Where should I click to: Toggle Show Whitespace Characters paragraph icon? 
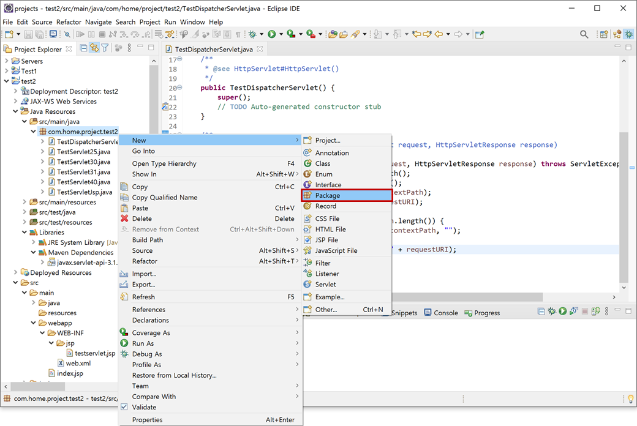pyautogui.click(x=238, y=34)
